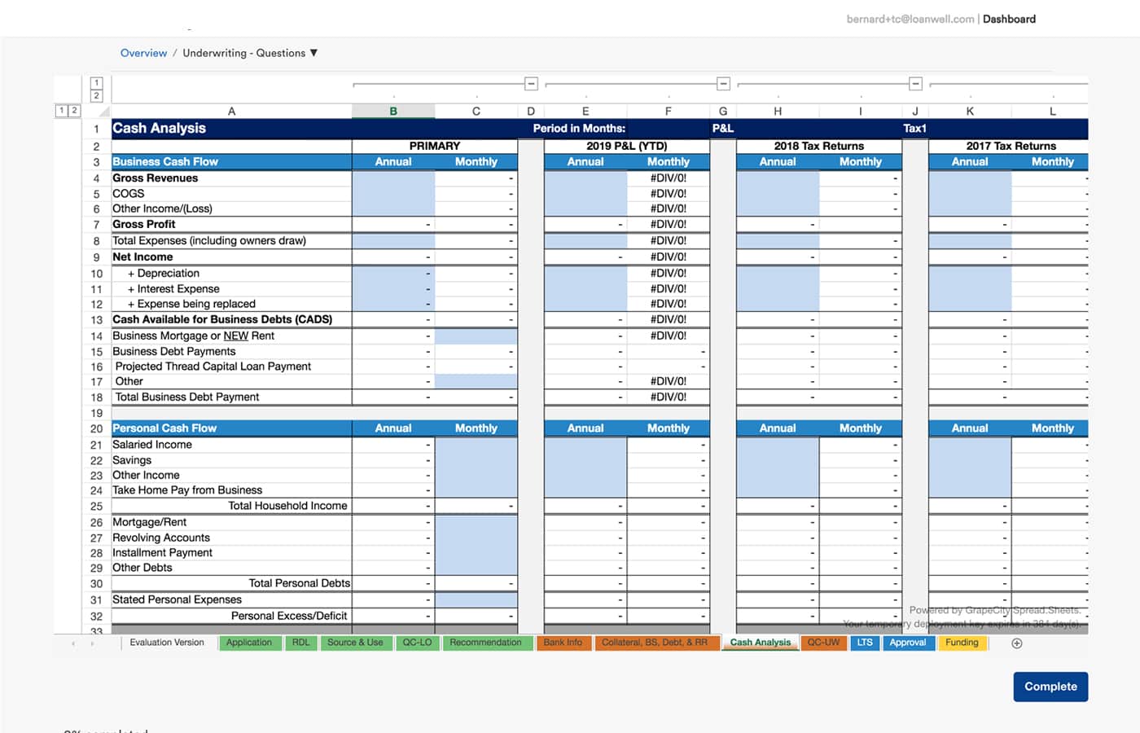The width and height of the screenshot is (1140, 733).
Task: Click Gross Revenues 2019 P&L Annual cell
Action: [585, 178]
